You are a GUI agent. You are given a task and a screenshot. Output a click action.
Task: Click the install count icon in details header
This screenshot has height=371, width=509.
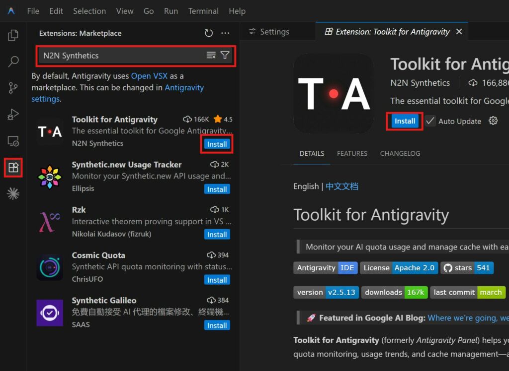(473, 83)
